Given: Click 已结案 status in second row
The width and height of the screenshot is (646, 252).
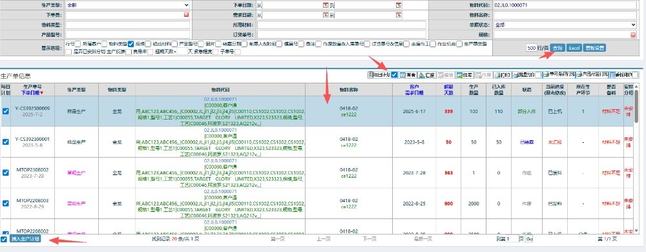Looking at the screenshot, I should point(527,142).
